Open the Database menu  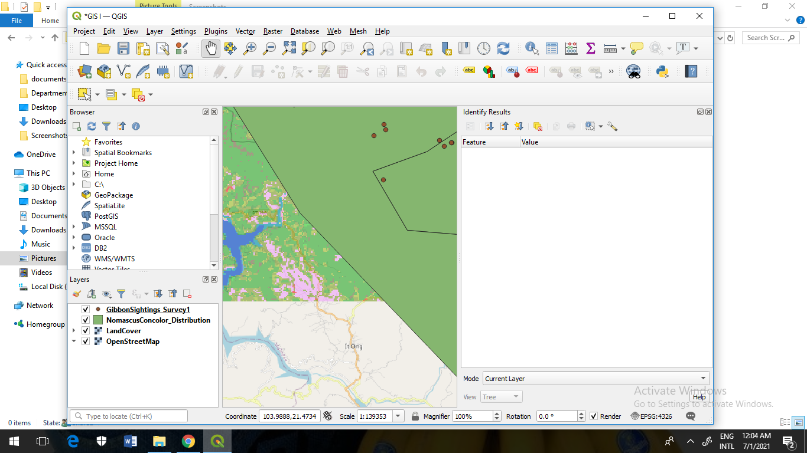pyautogui.click(x=305, y=31)
